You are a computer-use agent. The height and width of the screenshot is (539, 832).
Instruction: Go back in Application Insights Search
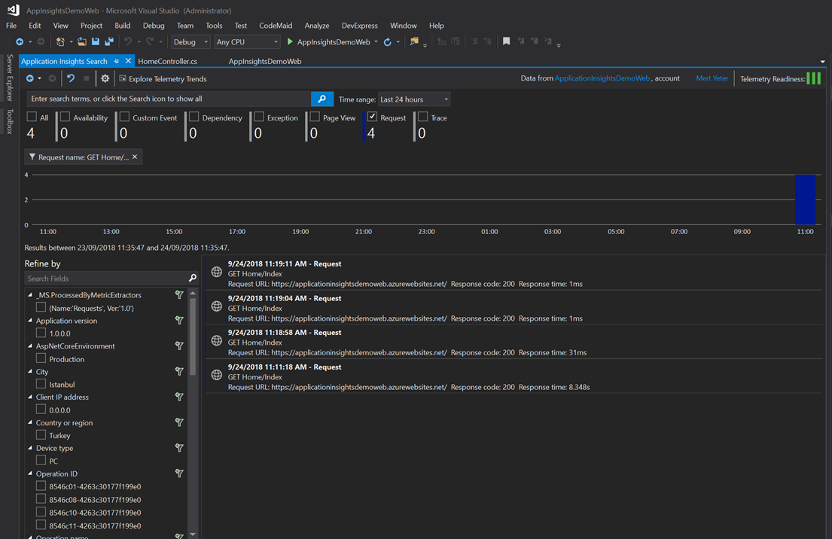pyautogui.click(x=30, y=78)
